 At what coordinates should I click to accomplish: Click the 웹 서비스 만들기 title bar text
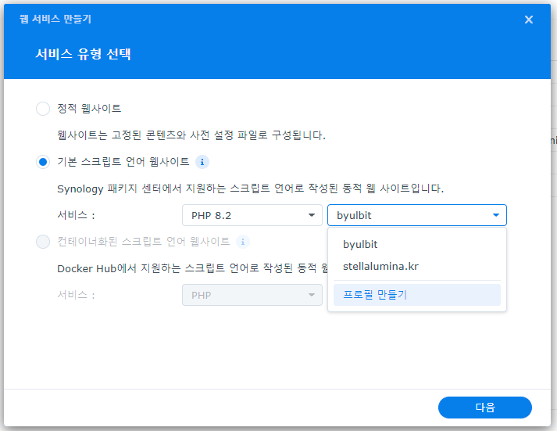pos(60,19)
